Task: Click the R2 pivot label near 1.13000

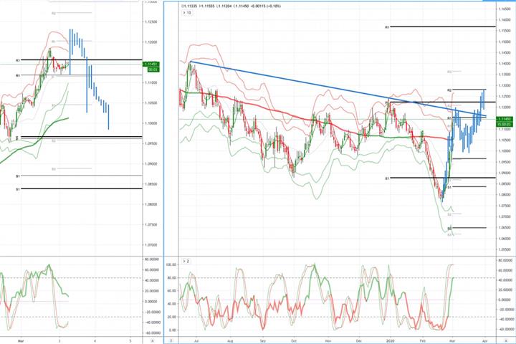Action: tap(449, 90)
